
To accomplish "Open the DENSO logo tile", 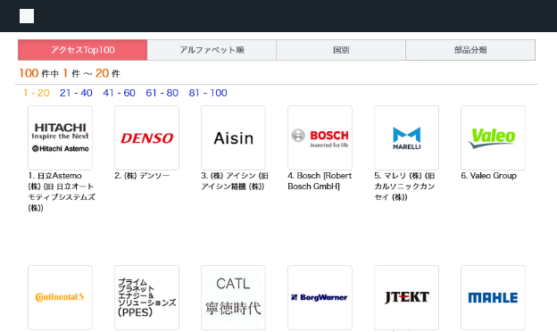I will click(146, 137).
